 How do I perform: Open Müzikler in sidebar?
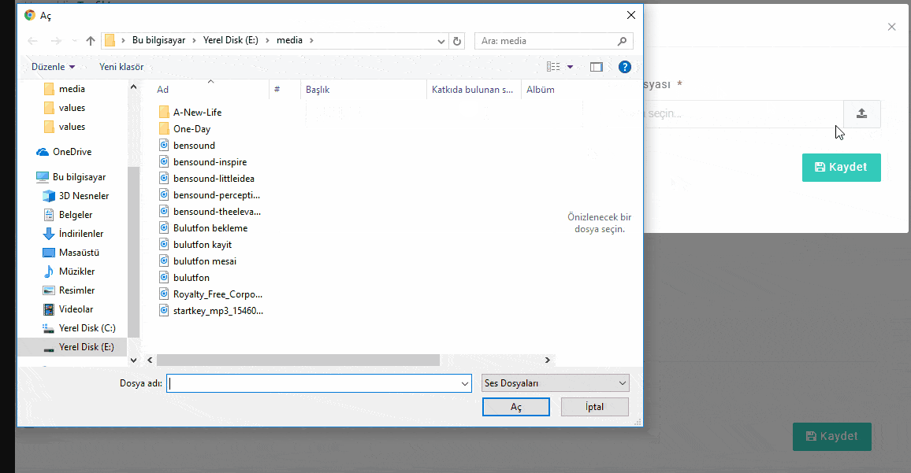(x=69, y=272)
